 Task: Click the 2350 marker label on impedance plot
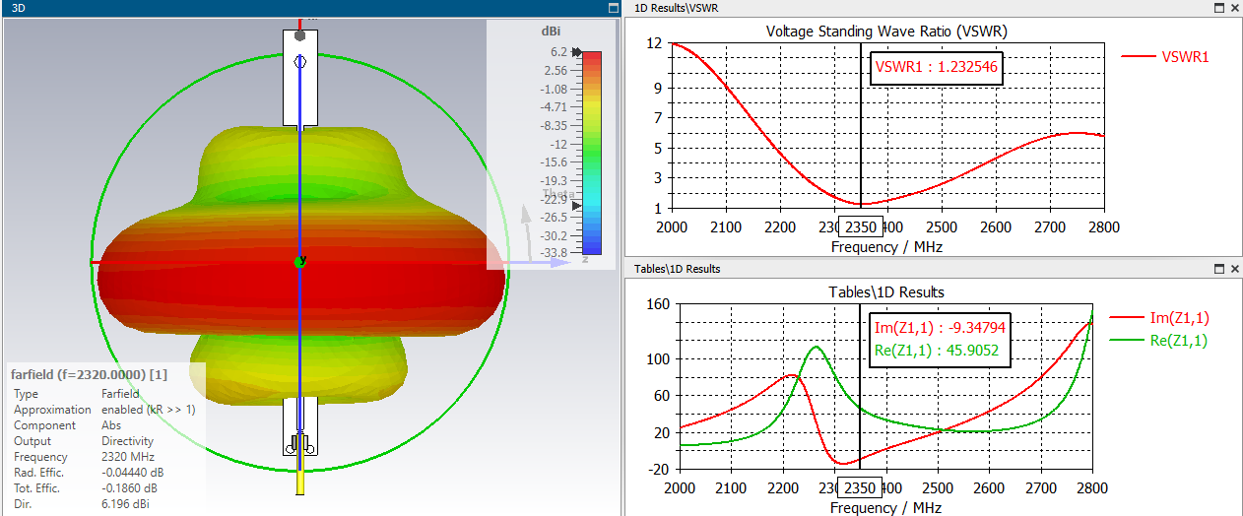point(861,488)
